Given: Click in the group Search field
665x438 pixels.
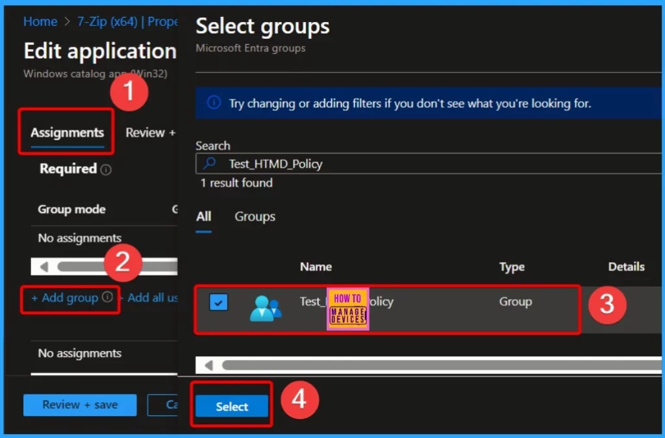Looking at the screenshot, I should [x=429, y=164].
